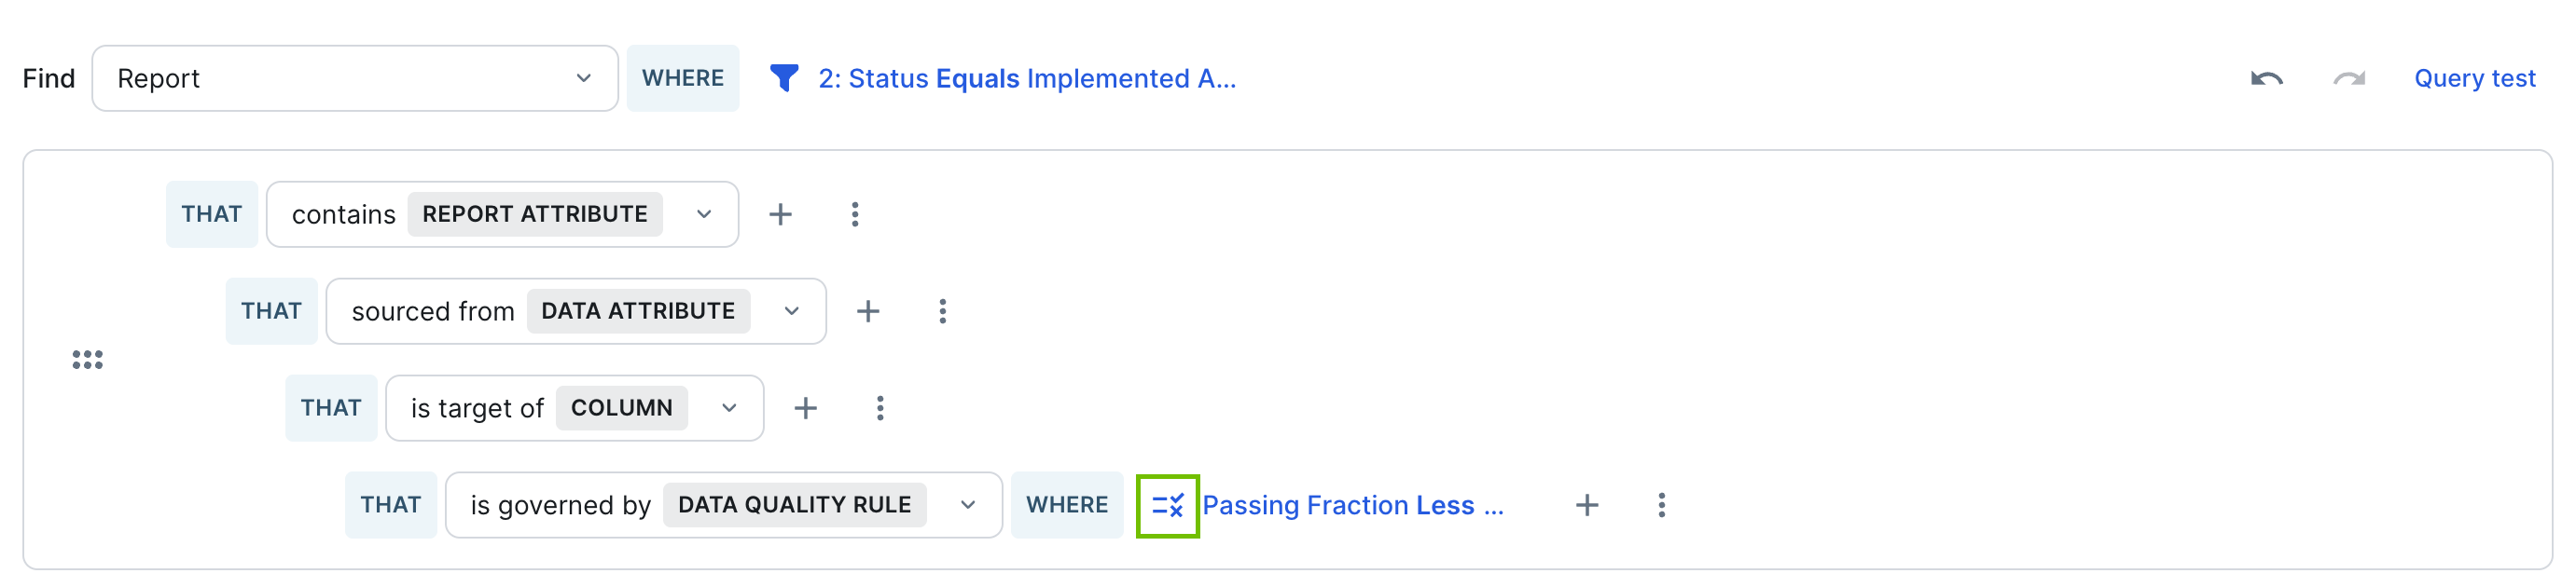Open the Status Equals Implemented filter link

(x=1027, y=78)
